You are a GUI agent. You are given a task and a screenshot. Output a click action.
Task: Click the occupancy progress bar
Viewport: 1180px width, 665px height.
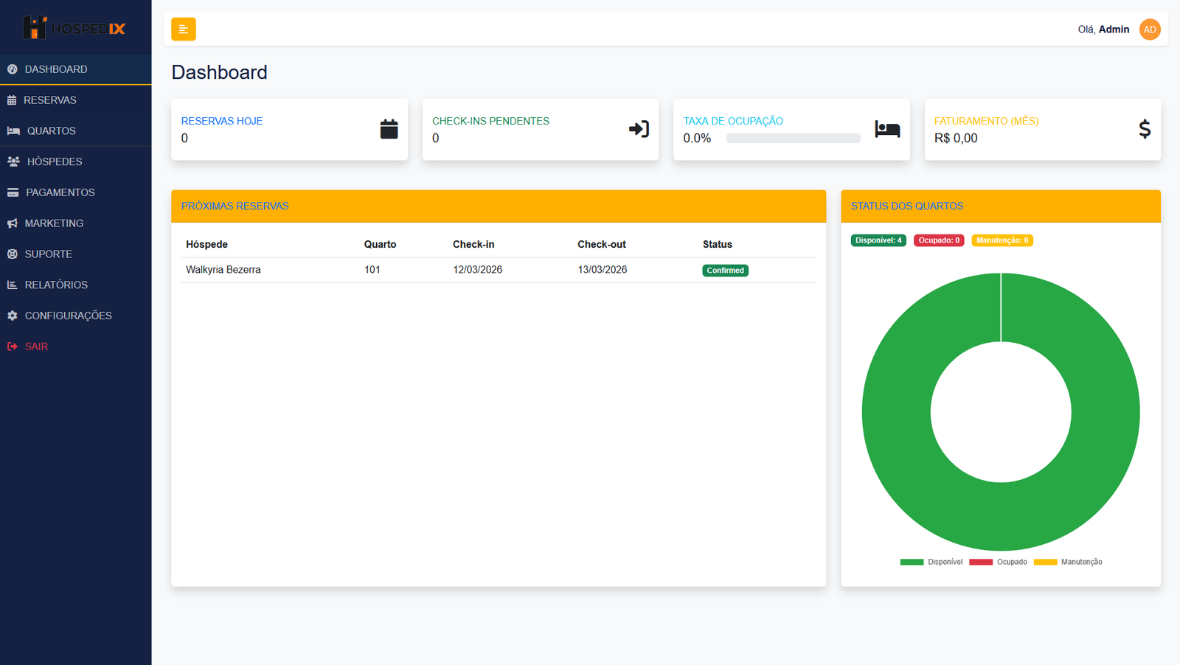794,138
